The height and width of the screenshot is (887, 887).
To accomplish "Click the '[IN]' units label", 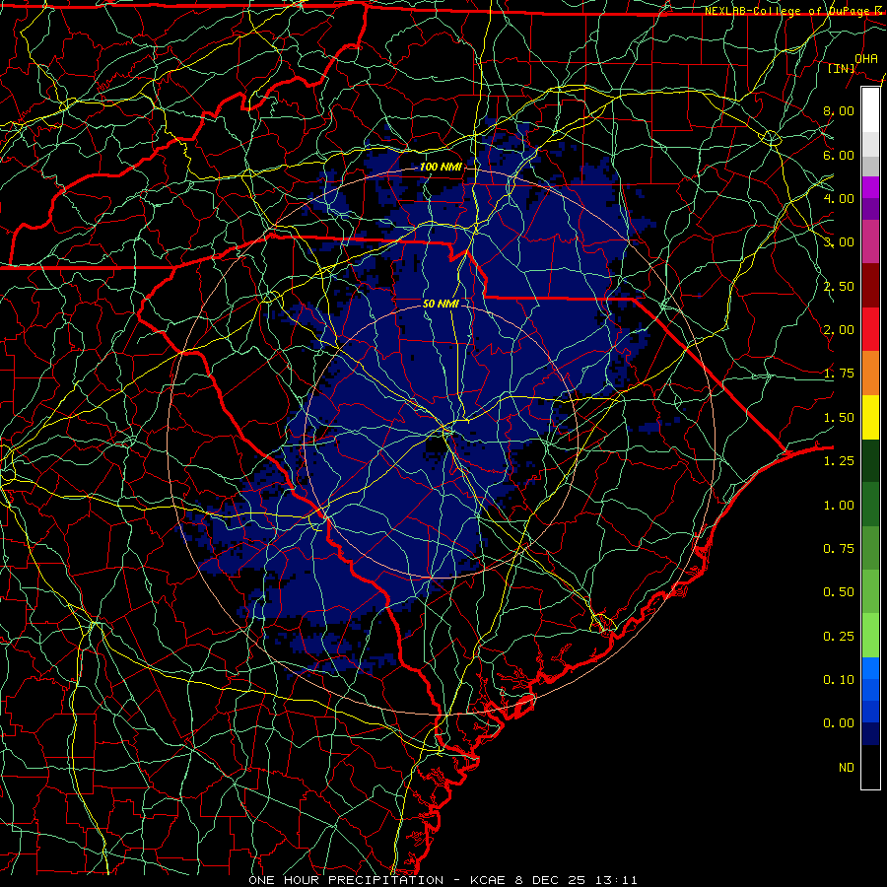I will point(842,68).
